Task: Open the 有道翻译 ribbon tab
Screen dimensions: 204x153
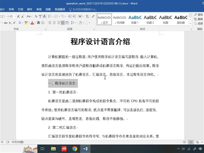Action: (x=60, y=9)
